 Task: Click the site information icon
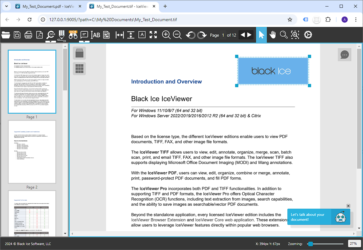coord(43,20)
